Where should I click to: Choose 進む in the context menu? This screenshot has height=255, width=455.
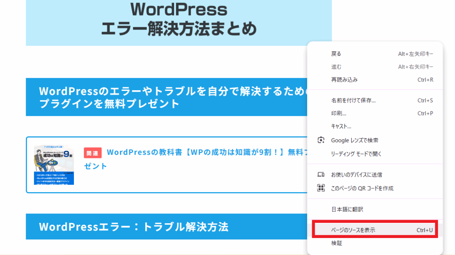click(336, 67)
